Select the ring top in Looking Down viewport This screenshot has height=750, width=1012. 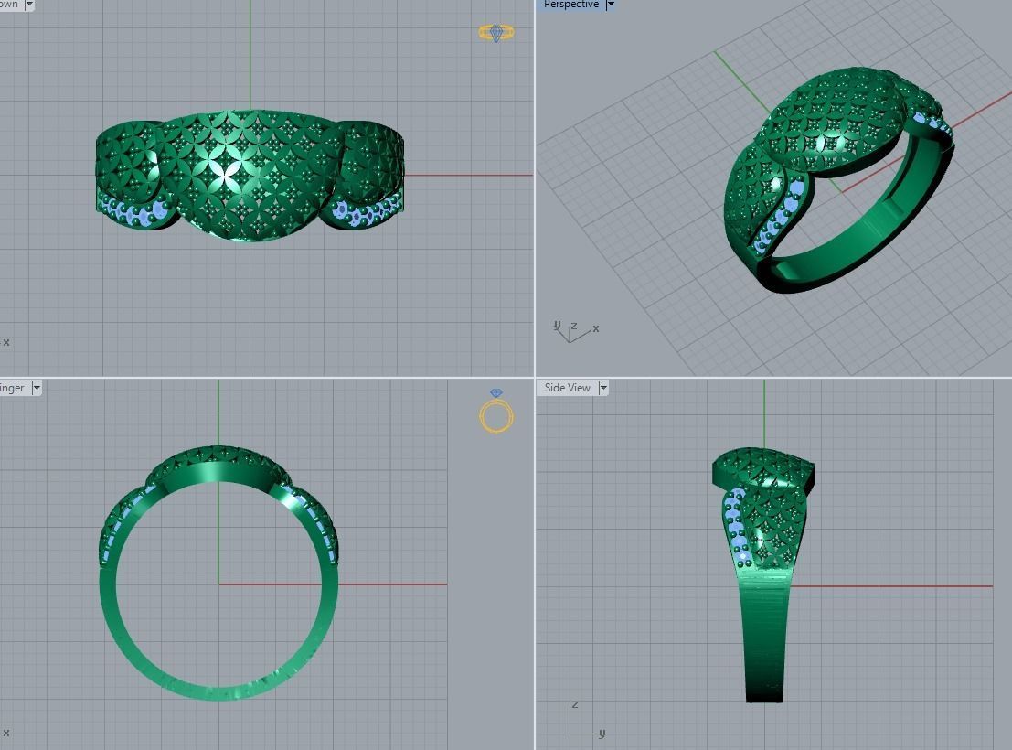tap(250, 176)
